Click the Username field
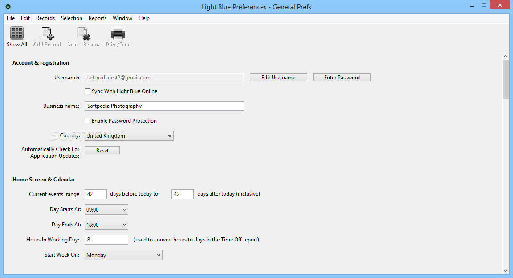Viewport: 513px width, 278px height. pyautogui.click(x=164, y=78)
